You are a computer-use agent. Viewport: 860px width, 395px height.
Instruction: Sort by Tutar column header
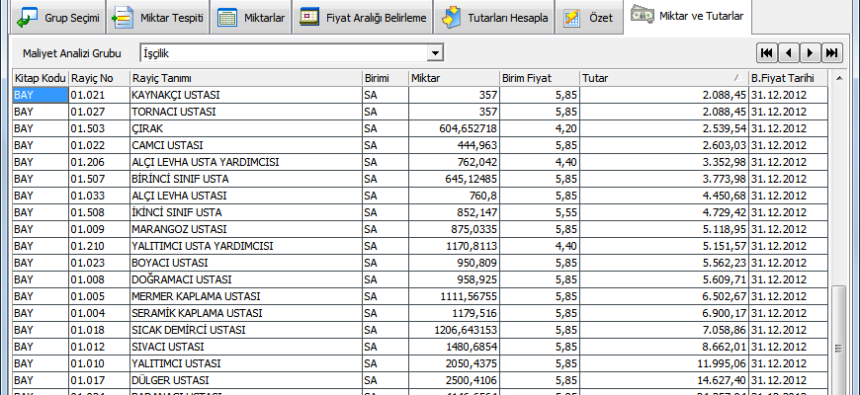pyautogui.click(x=662, y=78)
